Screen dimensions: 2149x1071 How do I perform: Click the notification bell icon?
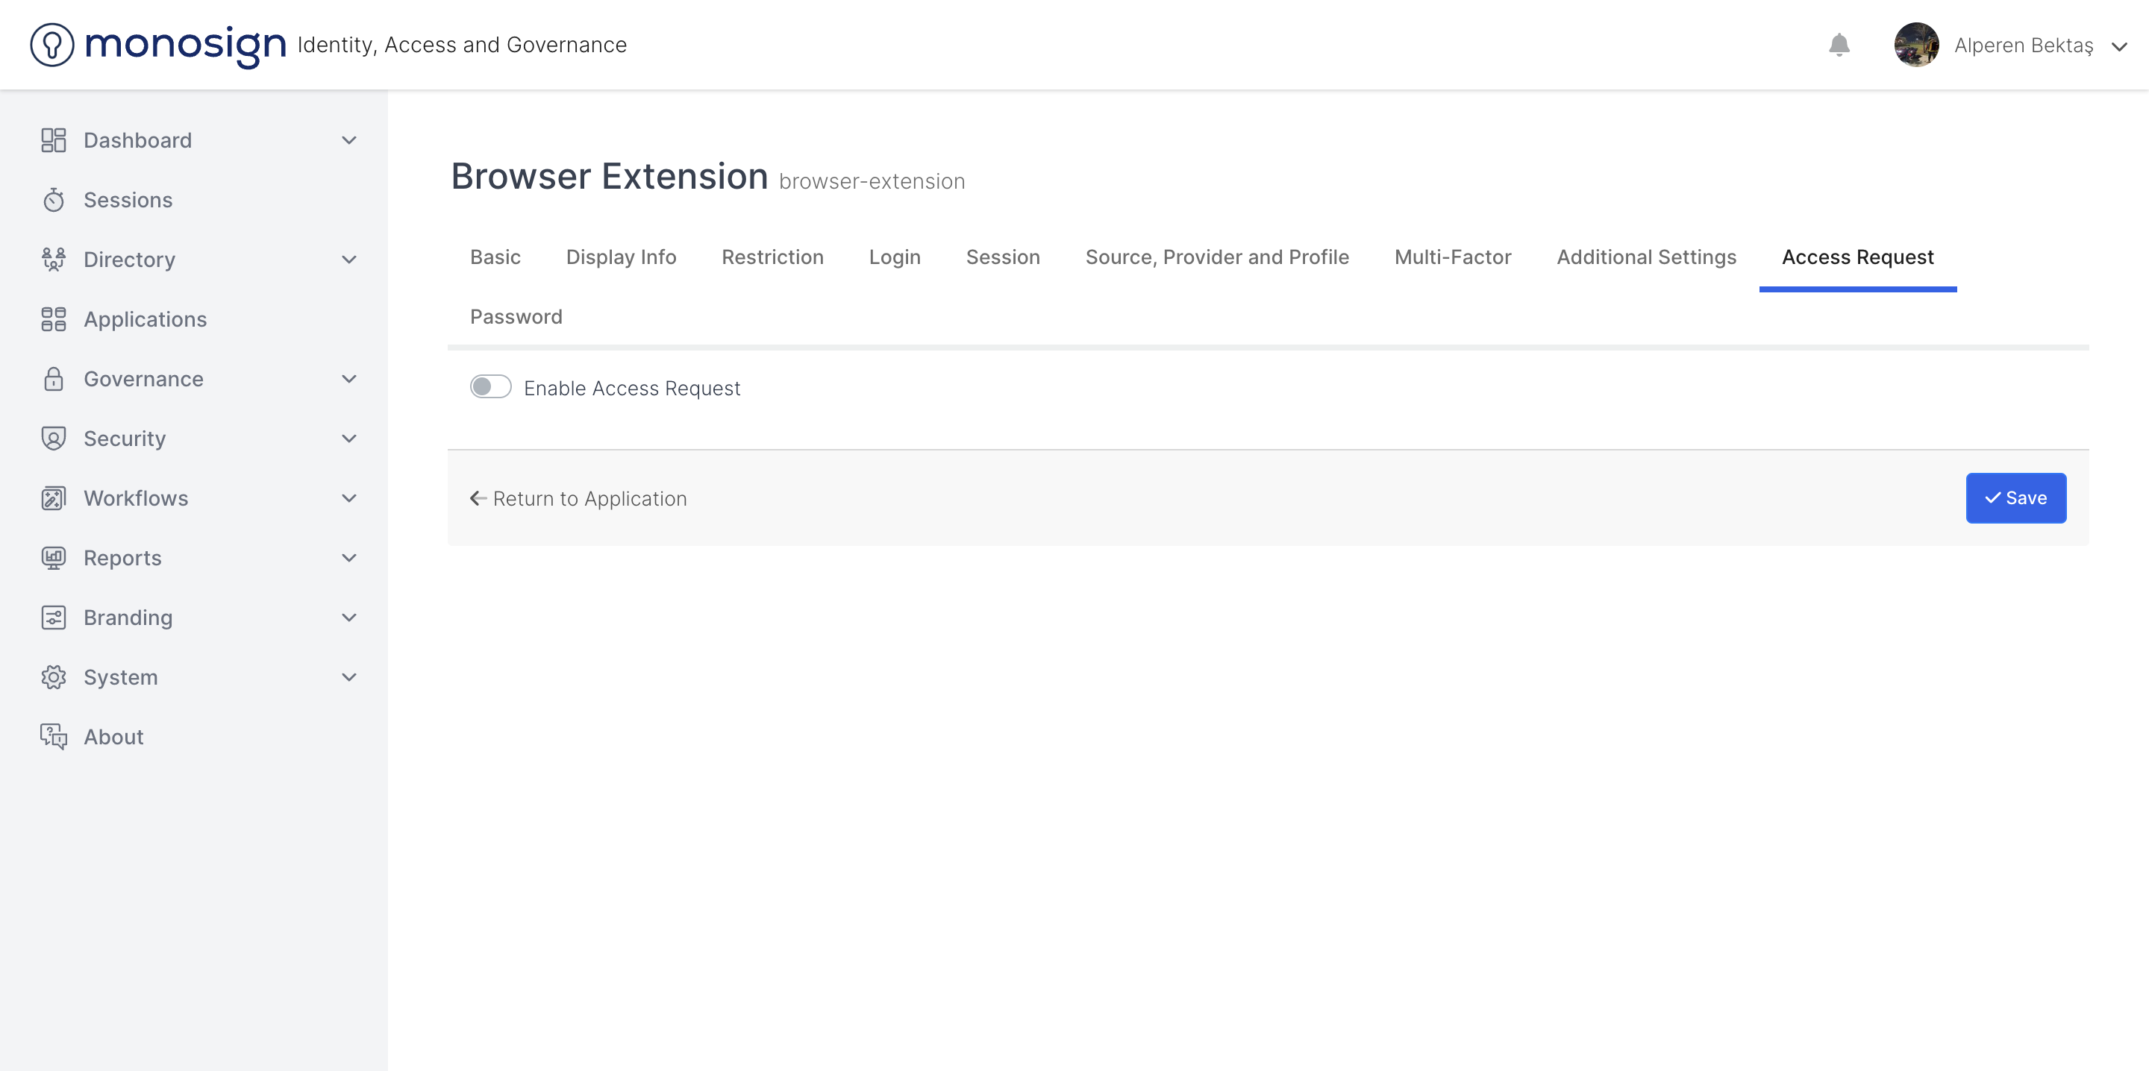click(x=1839, y=45)
